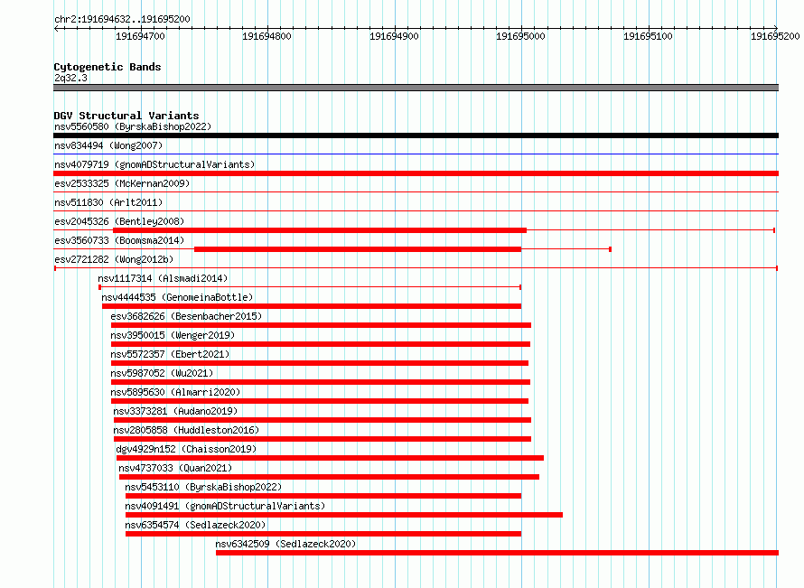Click the DGV Structural Variants track title

[x=126, y=116]
